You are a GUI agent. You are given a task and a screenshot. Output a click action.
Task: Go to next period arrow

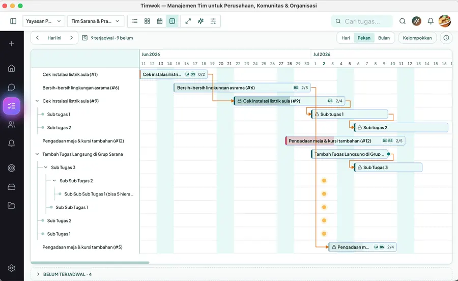click(x=72, y=38)
